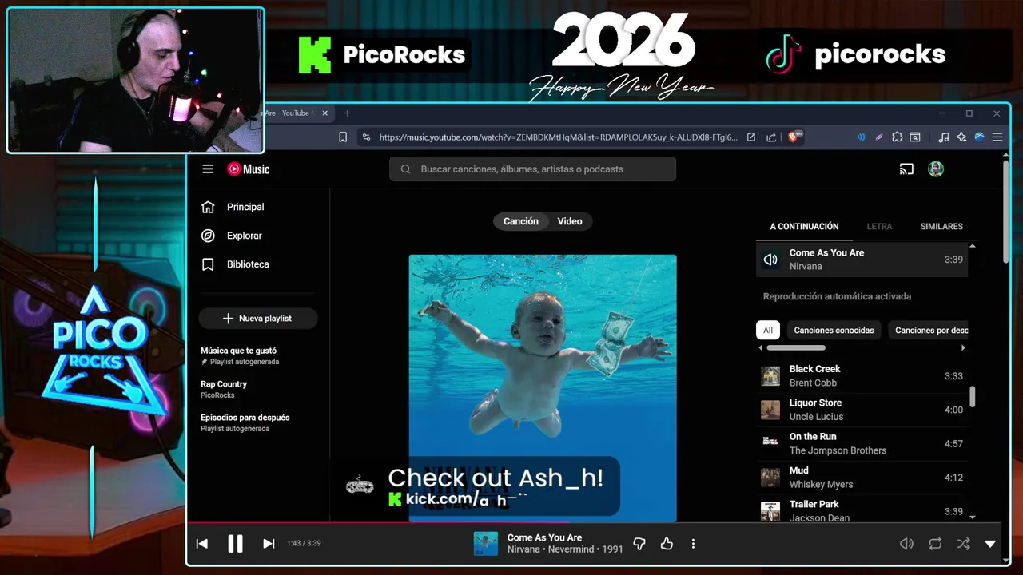Select the A CONTINUACIÓN tab
Screen dimensions: 1023x575
pyautogui.click(x=804, y=227)
